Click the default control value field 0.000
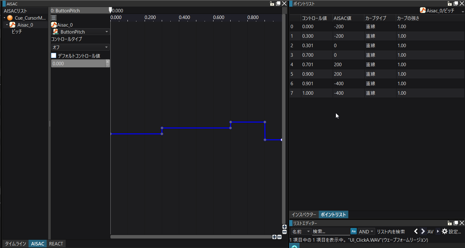The image size is (465, 248). coord(78,63)
